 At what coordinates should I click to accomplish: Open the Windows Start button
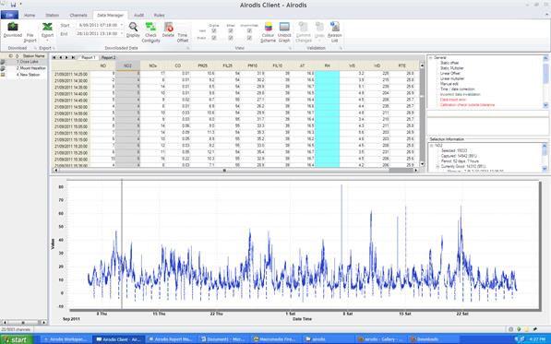pos(17,339)
